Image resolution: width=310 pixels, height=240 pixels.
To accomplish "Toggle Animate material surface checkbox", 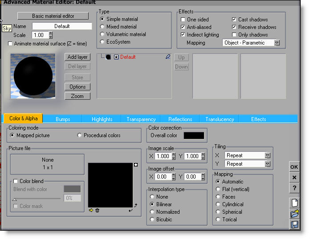I will click(11, 44).
